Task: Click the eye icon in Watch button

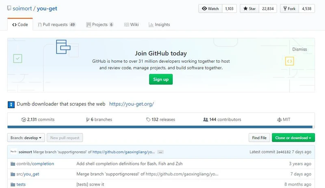Action: pyautogui.click(x=204, y=9)
